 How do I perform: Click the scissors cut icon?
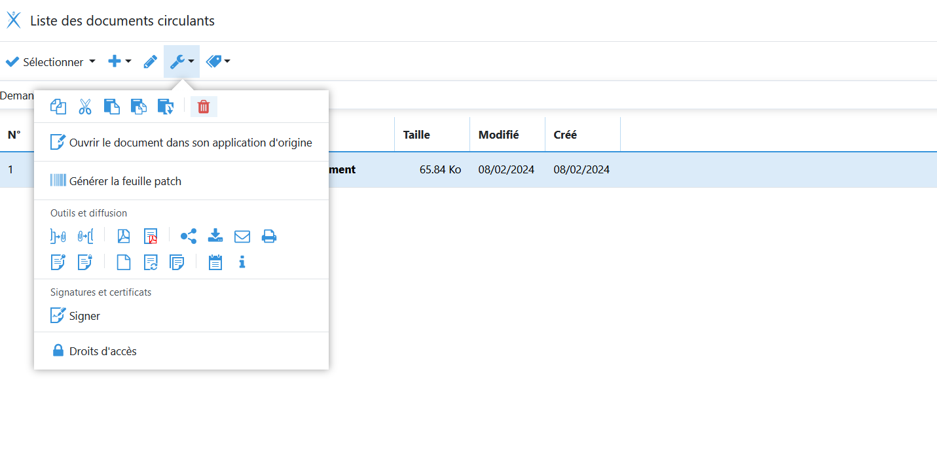85,107
